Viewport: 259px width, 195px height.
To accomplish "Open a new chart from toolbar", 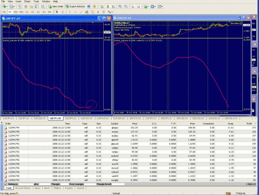I will pos(4,7).
